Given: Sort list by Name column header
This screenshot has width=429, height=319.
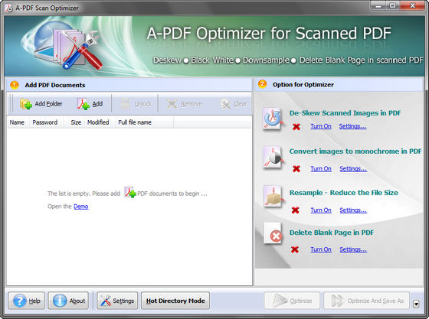Looking at the screenshot, I should [x=17, y=122].
